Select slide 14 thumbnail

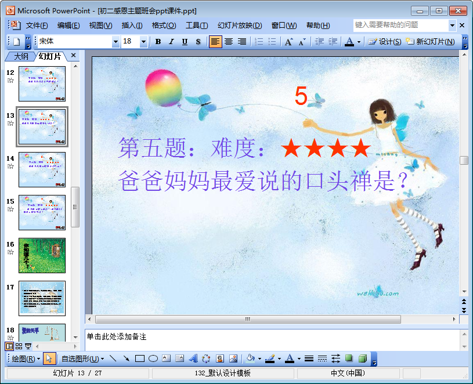pyautogui.click(x=42, y=170)
